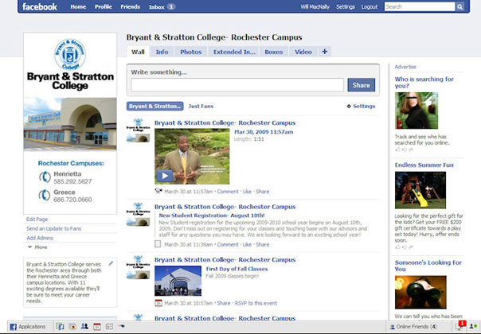Click Share under the March 30 10:57am event

[224, 303]
